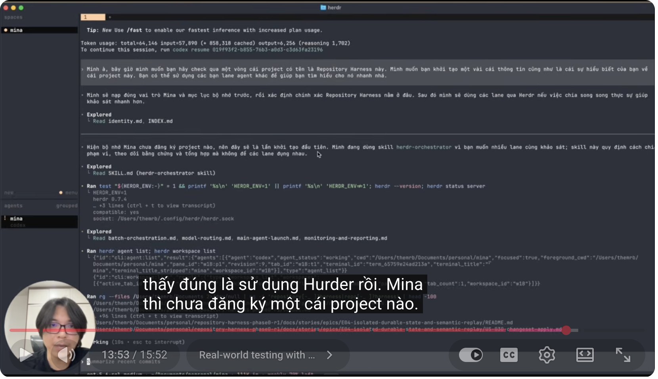
Task: Click the herdr window title
Action: click(x=331, y=8)
